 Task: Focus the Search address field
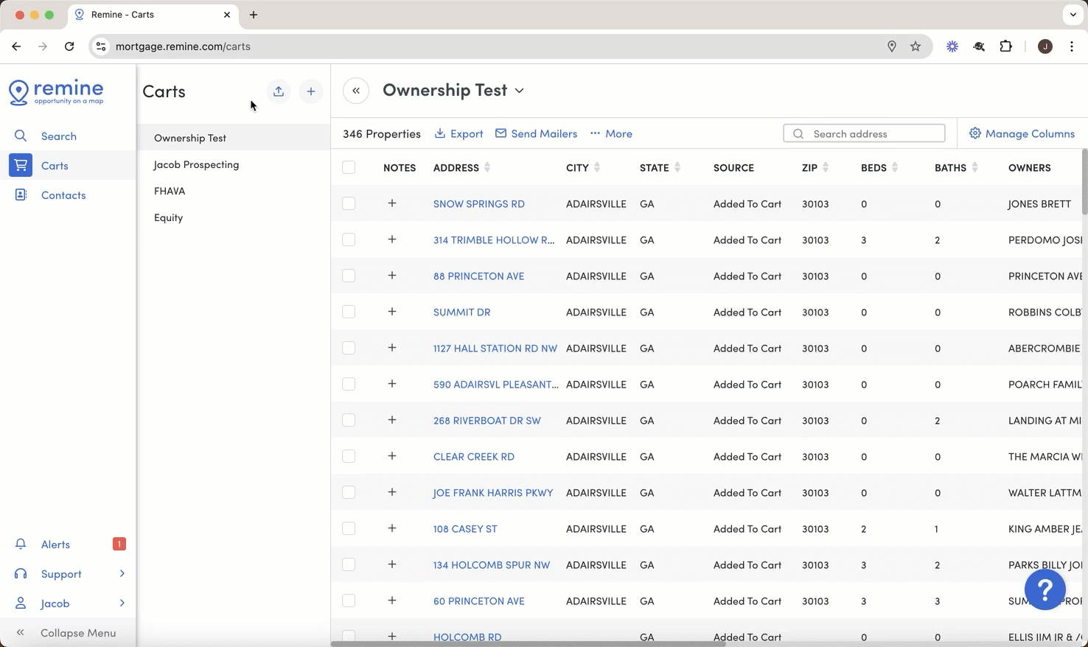tap(864, 133)
